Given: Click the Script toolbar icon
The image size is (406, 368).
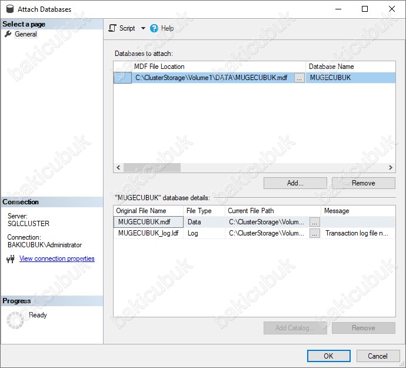Looking at the screenshot, I should click(112, 28).
